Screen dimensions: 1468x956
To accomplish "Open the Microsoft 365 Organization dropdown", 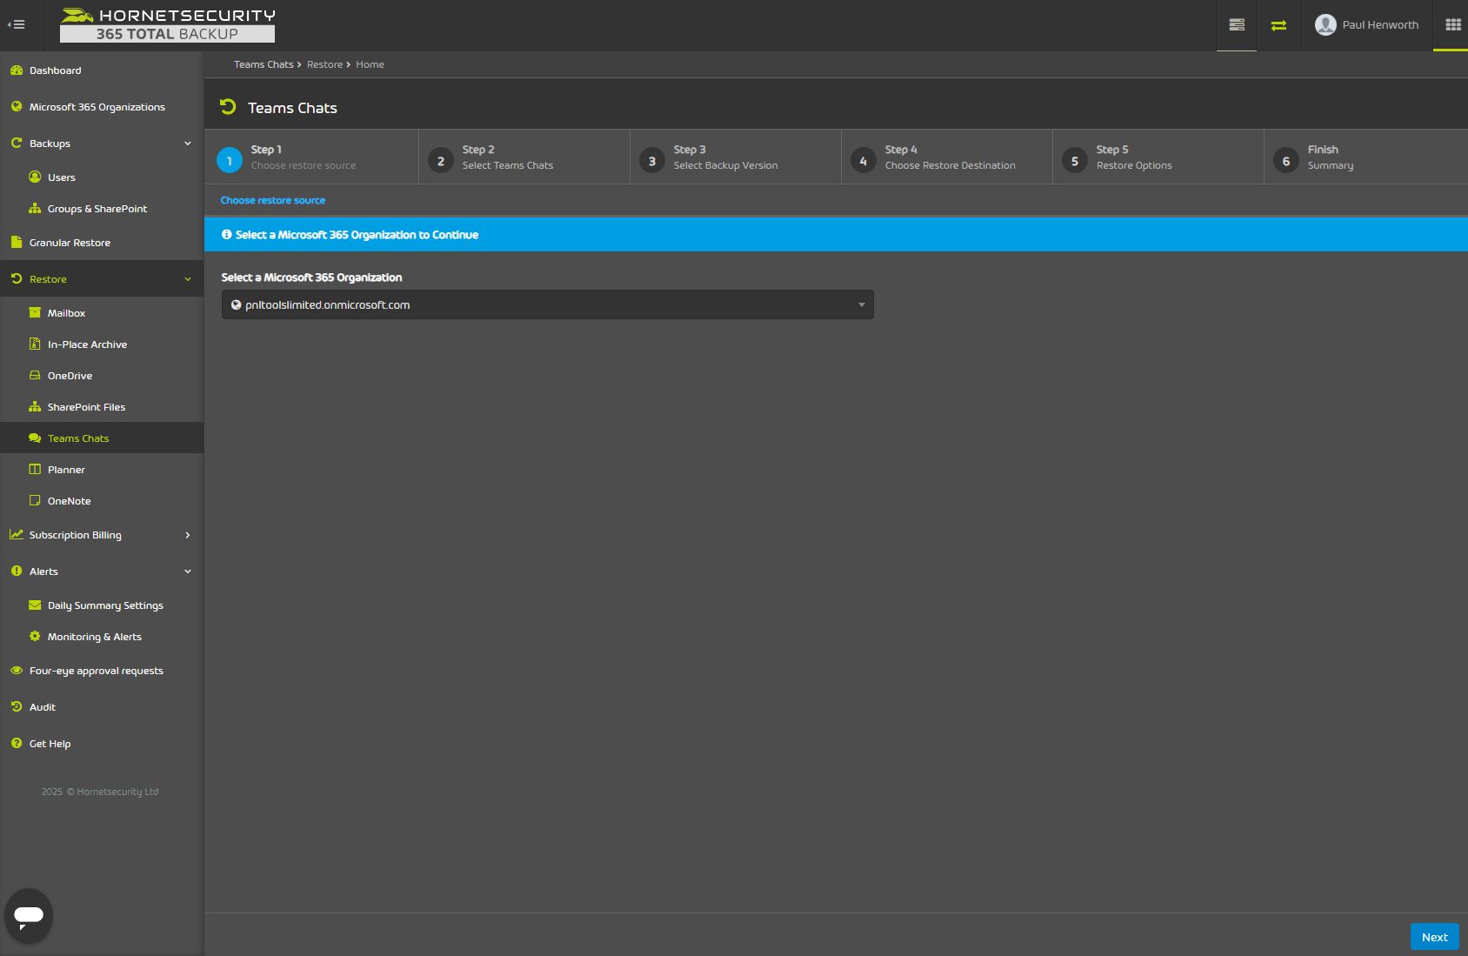I will [548, 305].
